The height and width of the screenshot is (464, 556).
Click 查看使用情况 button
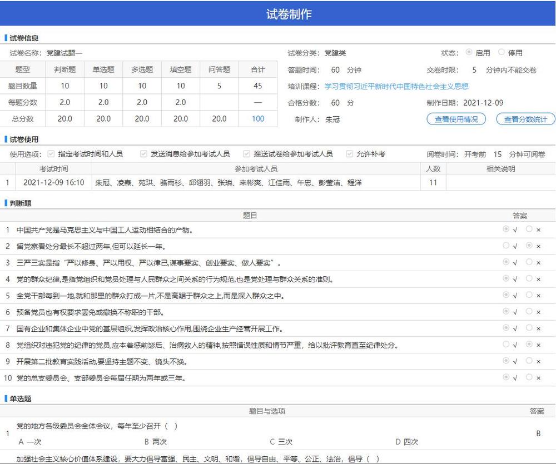[456, 119]
